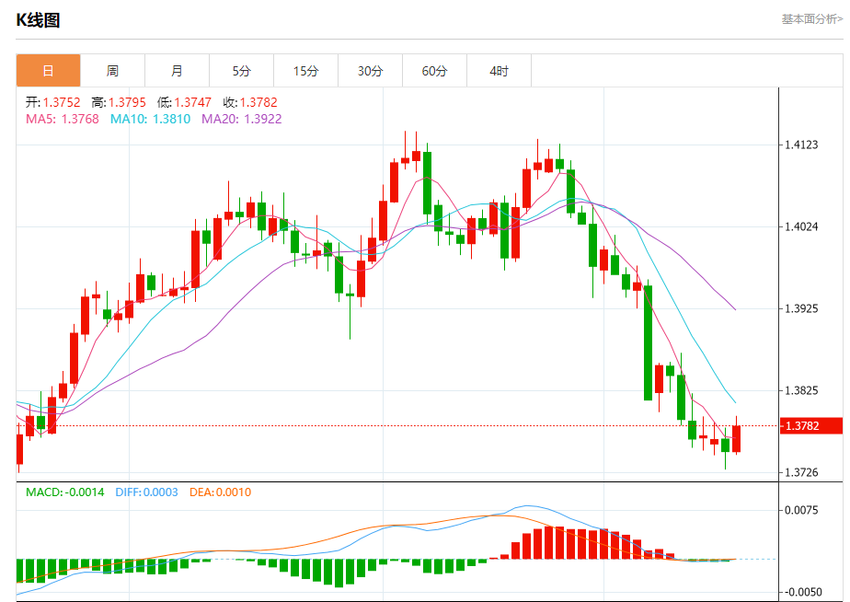Switch to the 月 monthly tab
The width and height of the screenshot is (850, 602).
(x=177, y=71)
